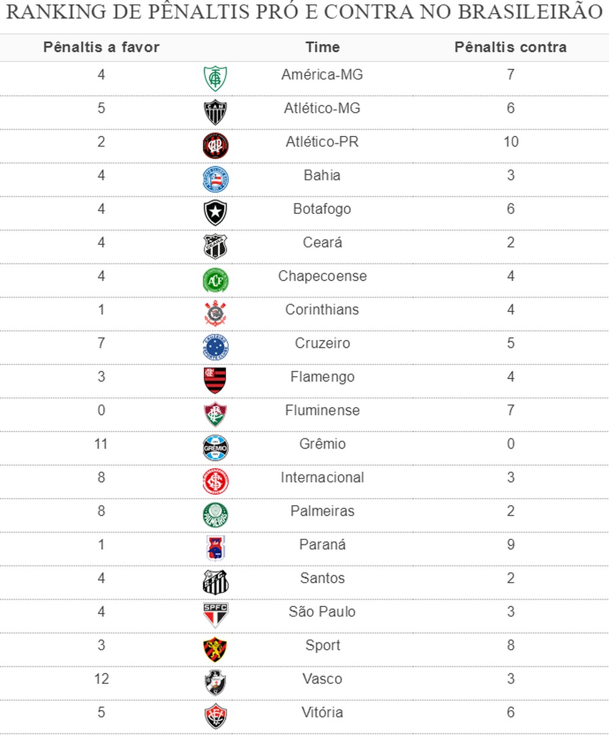The height and width of the screenshot is (735, 609).
Task: Click the Pênaltis contra column header
Action: pyautogui.click(x=510, y=48)
